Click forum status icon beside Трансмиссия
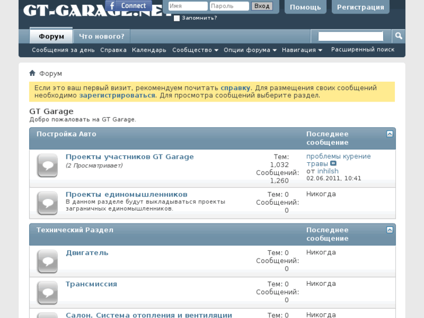Image resolution: width=424 pixels, height=318 pixels. 47,292
